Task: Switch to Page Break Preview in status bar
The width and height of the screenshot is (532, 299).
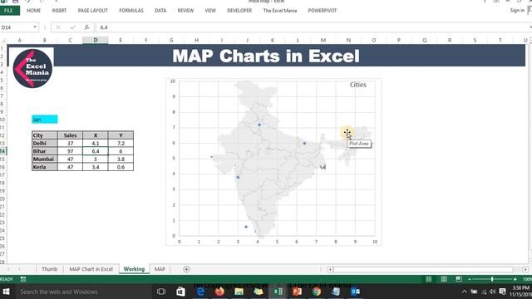Action: coord(459,279)
